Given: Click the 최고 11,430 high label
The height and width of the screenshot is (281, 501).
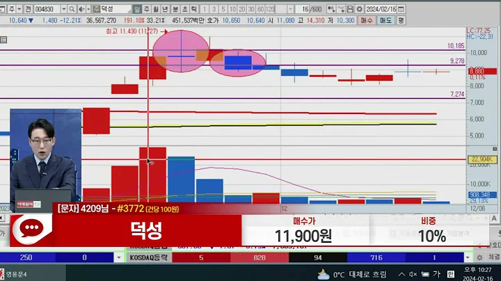Looking at the screenshot, I should click(x=132, y=31).
